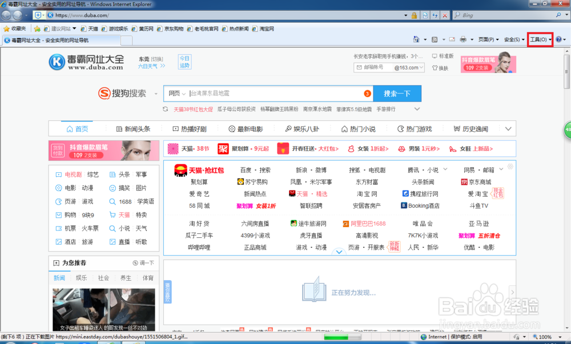The height and width of the screenshot is (344, 571).
Task: Expand the Bing search provider dropdown
Action: (567, 15)
